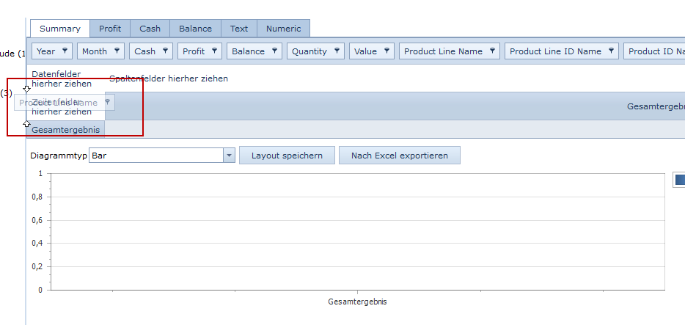The height and width of the screenshot is (325, 685).
Task: Click the filter icon on Month field
Action: point(116,51)
